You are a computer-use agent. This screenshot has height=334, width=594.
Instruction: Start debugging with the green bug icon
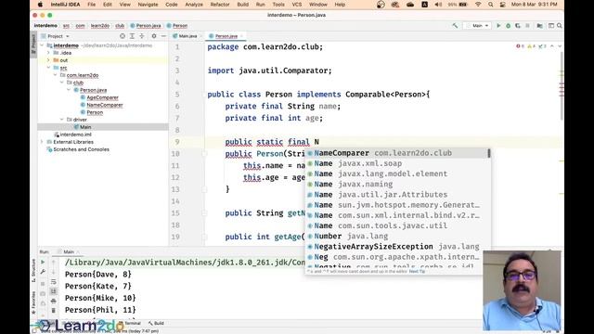[509, 26]
